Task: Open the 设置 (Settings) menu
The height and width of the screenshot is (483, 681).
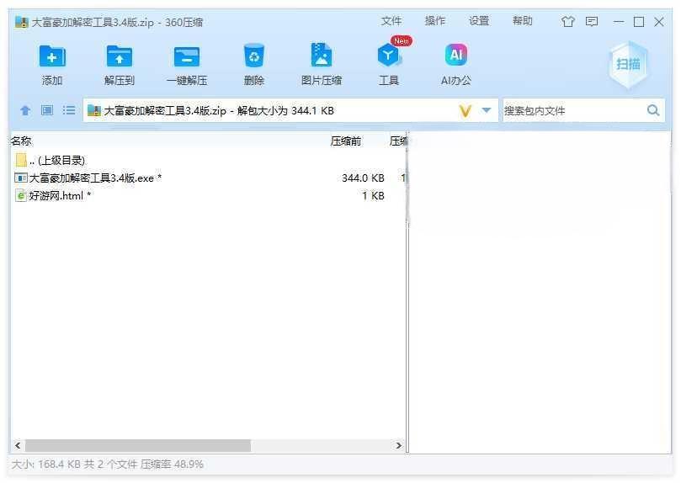Action: tap(479, 21)
